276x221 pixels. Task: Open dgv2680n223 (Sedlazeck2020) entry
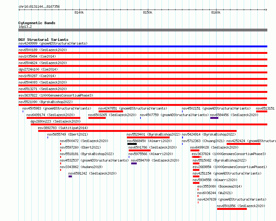[x=56, y=121]
